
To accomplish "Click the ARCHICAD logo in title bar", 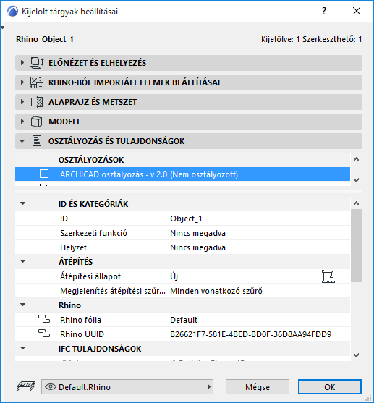I will [12, 12].
